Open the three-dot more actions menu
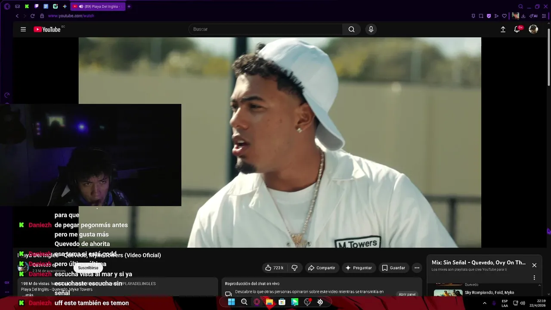 coord(417,268)
